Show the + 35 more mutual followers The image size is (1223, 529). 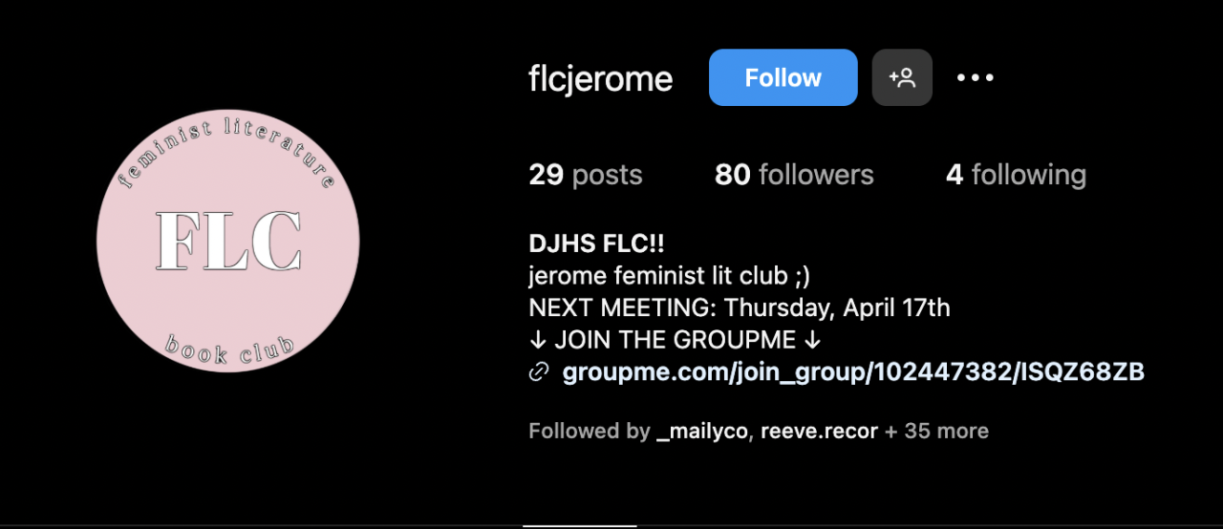click(936, 432)
